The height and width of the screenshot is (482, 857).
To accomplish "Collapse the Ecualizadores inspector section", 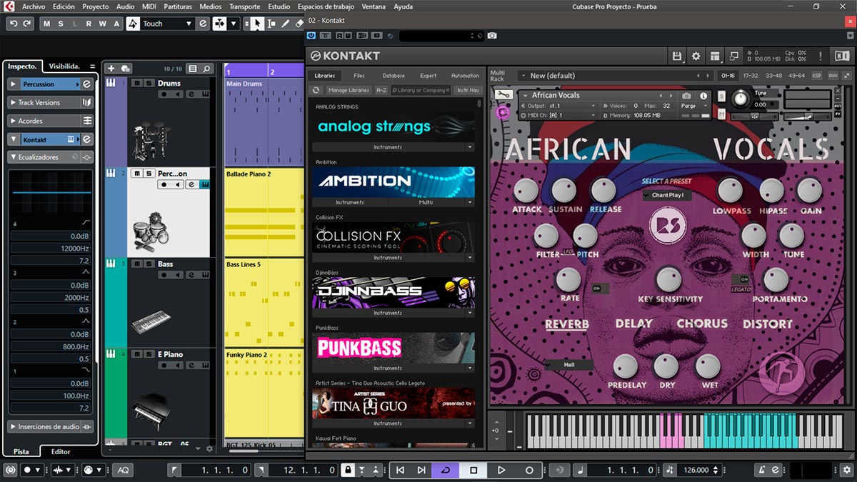I will point(14,157).
